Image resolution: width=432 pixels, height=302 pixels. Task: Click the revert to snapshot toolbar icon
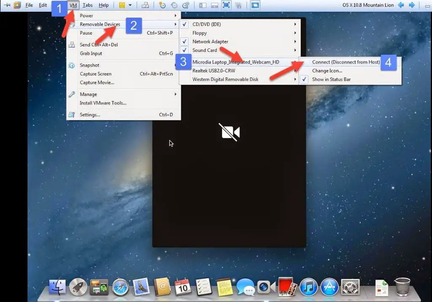(174, 5)
